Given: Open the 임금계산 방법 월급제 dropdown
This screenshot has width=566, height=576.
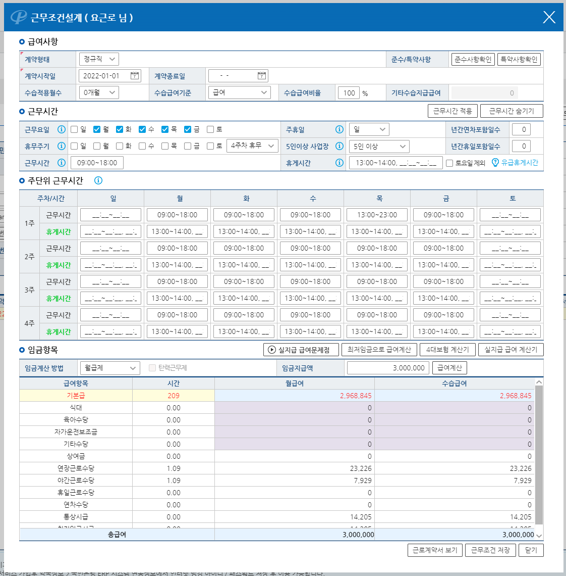Looking at the screenshot, I should tap(110, 368).
